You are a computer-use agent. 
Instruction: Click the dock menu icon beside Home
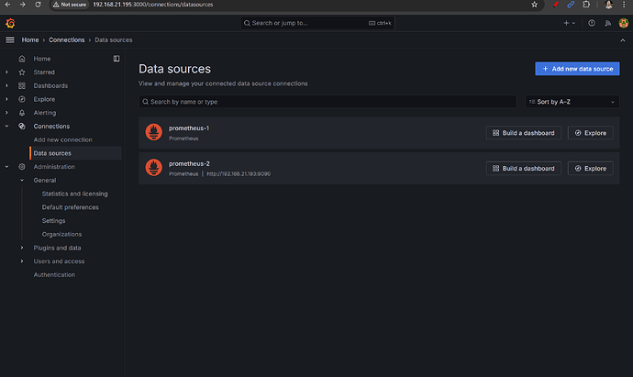coord(116,59)
